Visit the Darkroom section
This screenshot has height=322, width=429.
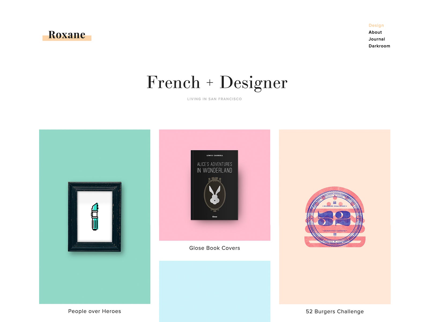point(379,46)
